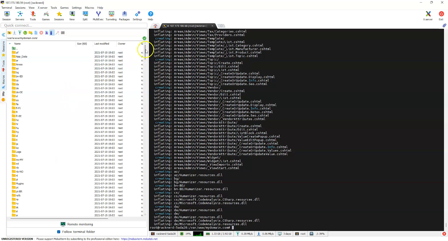Viewport: 448px width, 241px height.
Task: Switch to the 107.173.180.59 terminal tab
Action: (186, 26)
